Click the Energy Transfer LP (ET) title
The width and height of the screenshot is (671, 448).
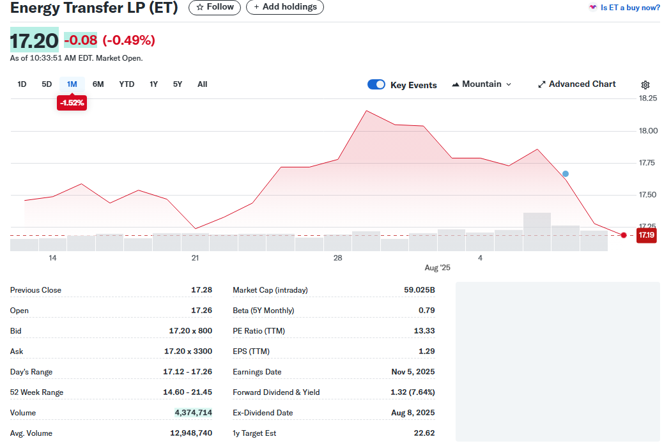coord(94,7)
